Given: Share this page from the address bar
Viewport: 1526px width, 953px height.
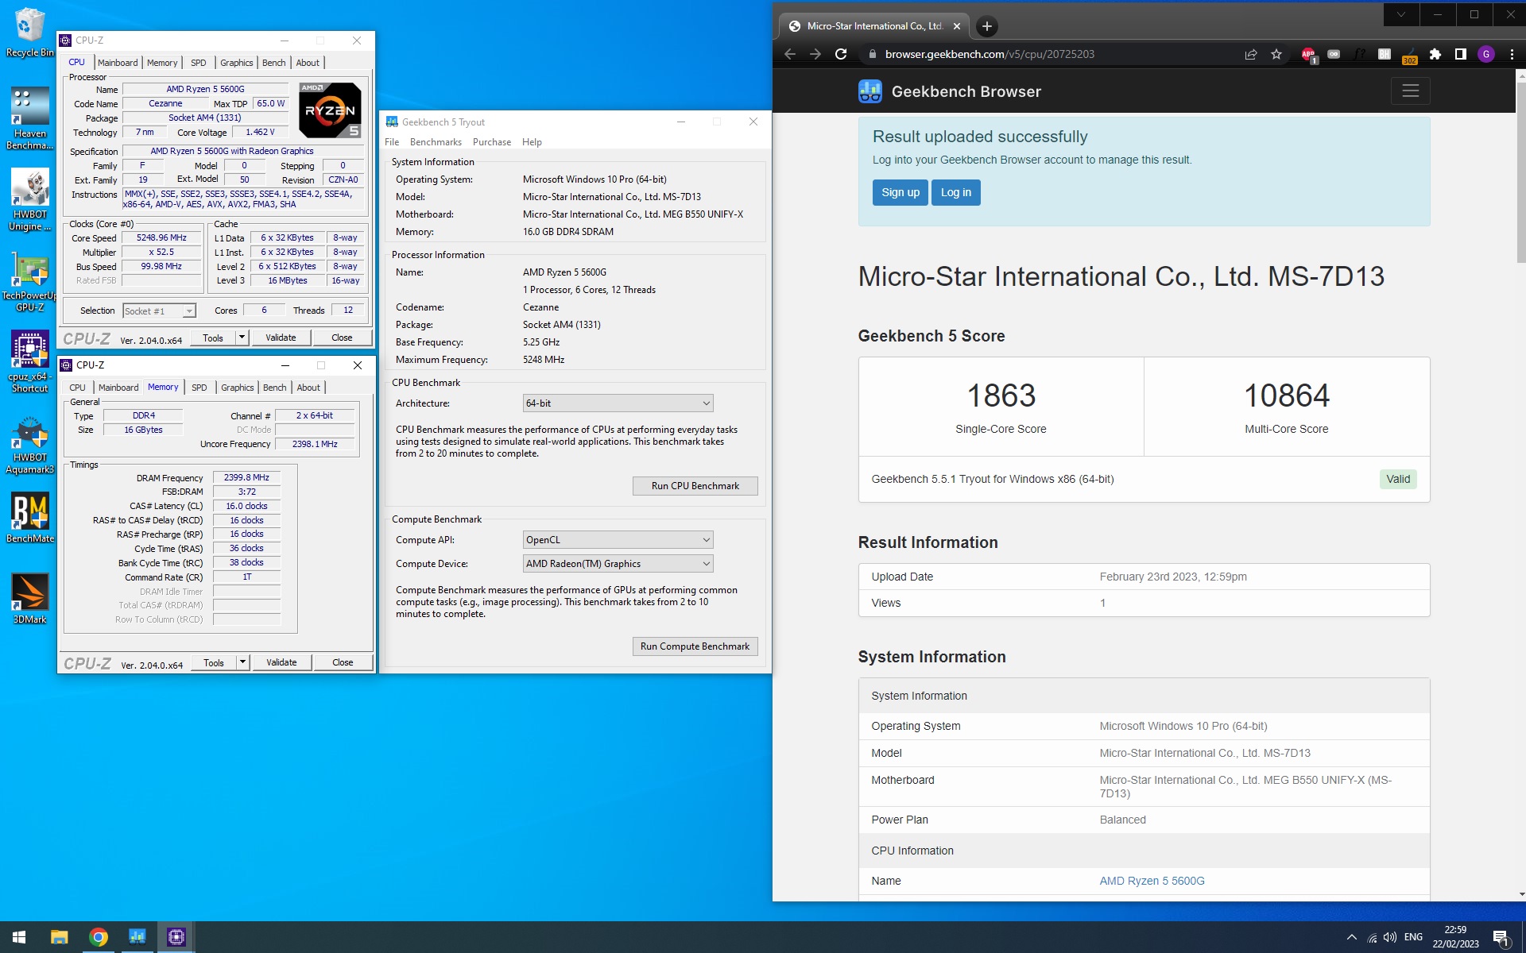Looking at the screenshot, I should (1251, 54).
